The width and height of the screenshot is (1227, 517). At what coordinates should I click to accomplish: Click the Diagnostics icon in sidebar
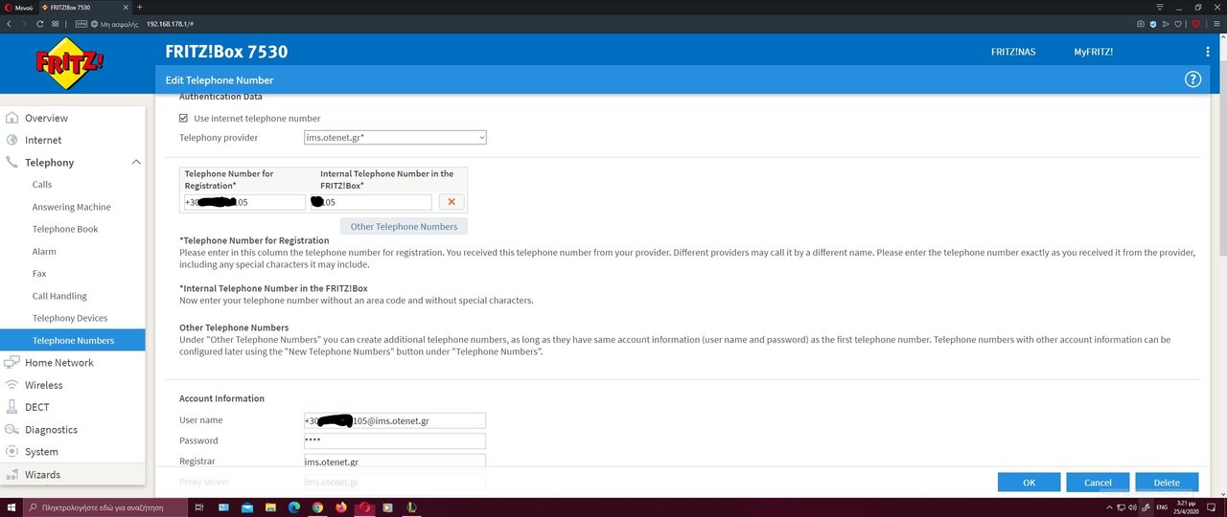tap(12, 430)
